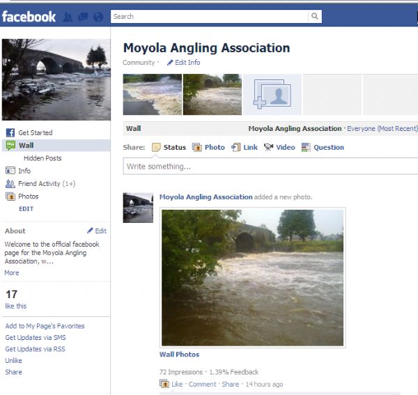Open Get Started in the sidebar
This screenshot has height=395, width=418.
35,132
